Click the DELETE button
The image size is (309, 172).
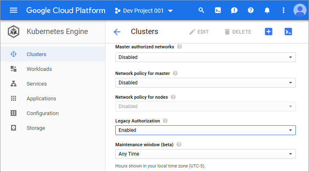click(238, 32)
